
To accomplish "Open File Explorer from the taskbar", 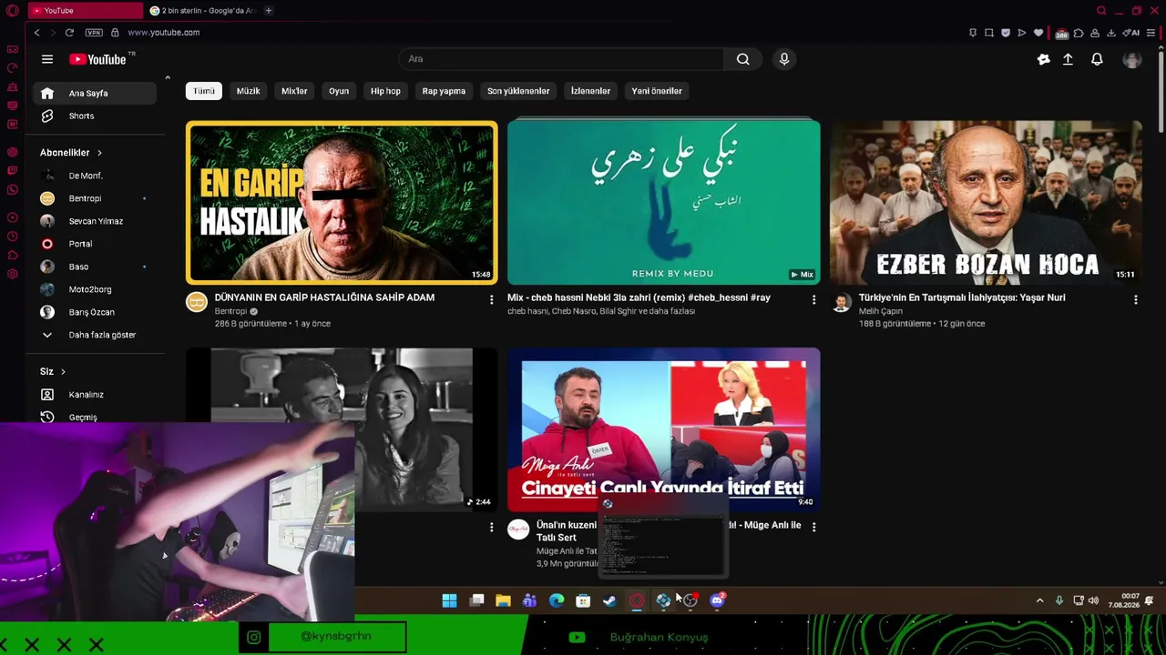I will click(503, 600).
